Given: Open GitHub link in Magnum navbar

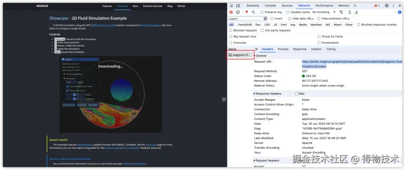Looking at the screenshot, I should pos(181,6).
